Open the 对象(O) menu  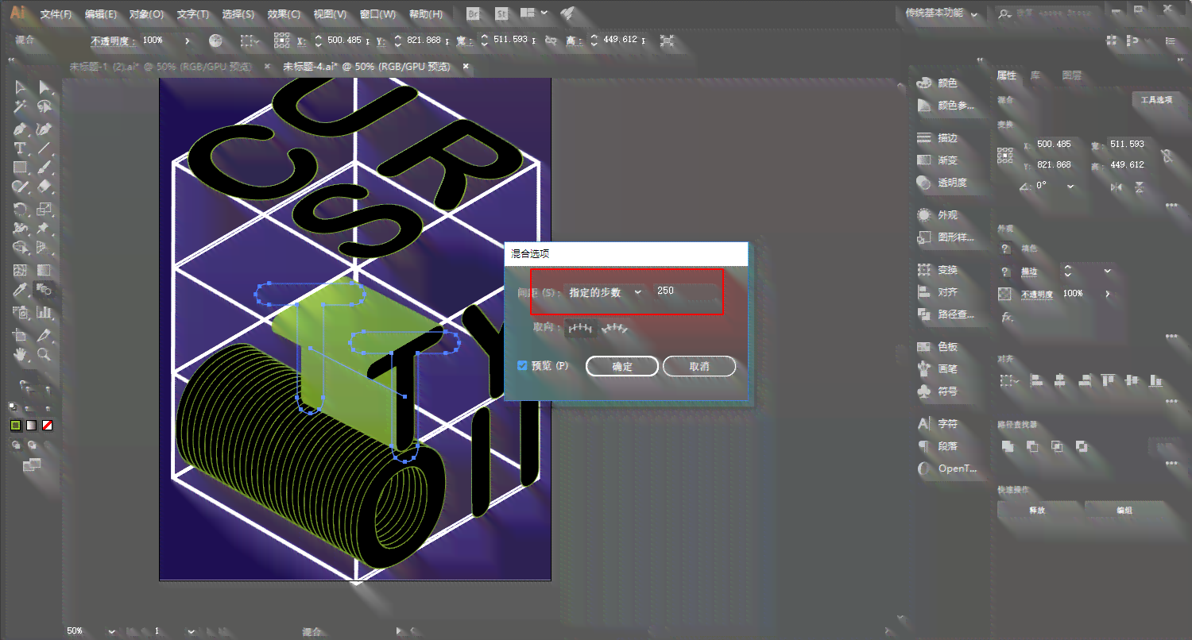pos(146,14)
